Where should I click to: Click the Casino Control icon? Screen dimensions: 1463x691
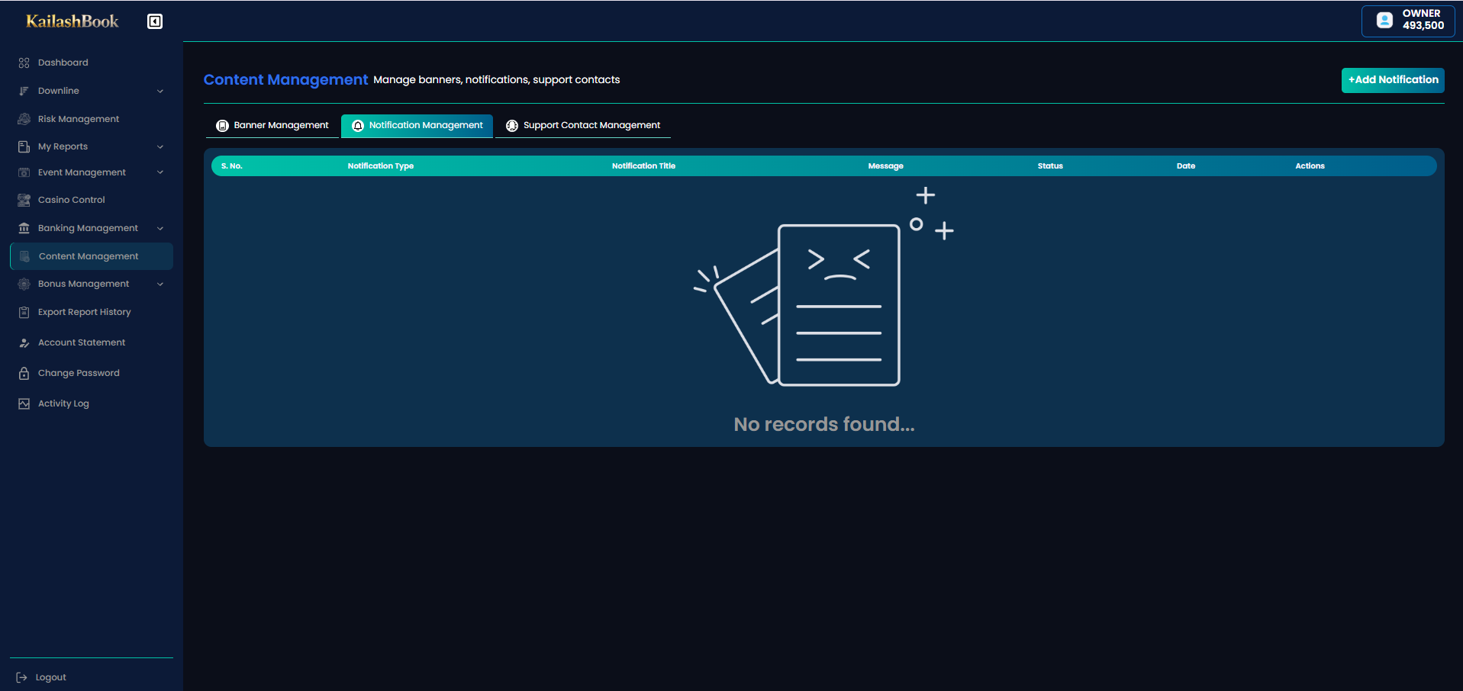pyautogui.click(x=24, y=200)
